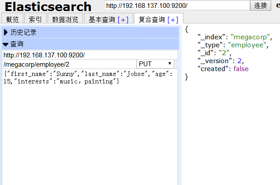
Task: Open the 数据浏览 tab
Action: (65, 19)
